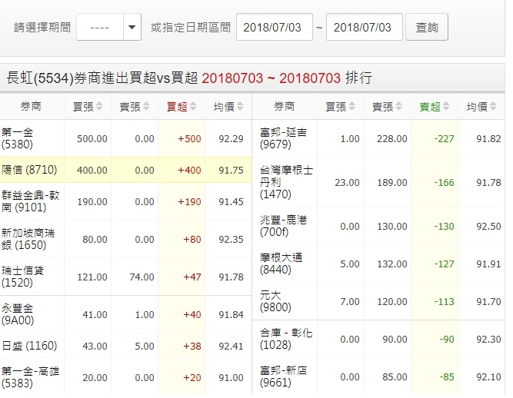Select the +400 net buy value

[x=189, y=171]
